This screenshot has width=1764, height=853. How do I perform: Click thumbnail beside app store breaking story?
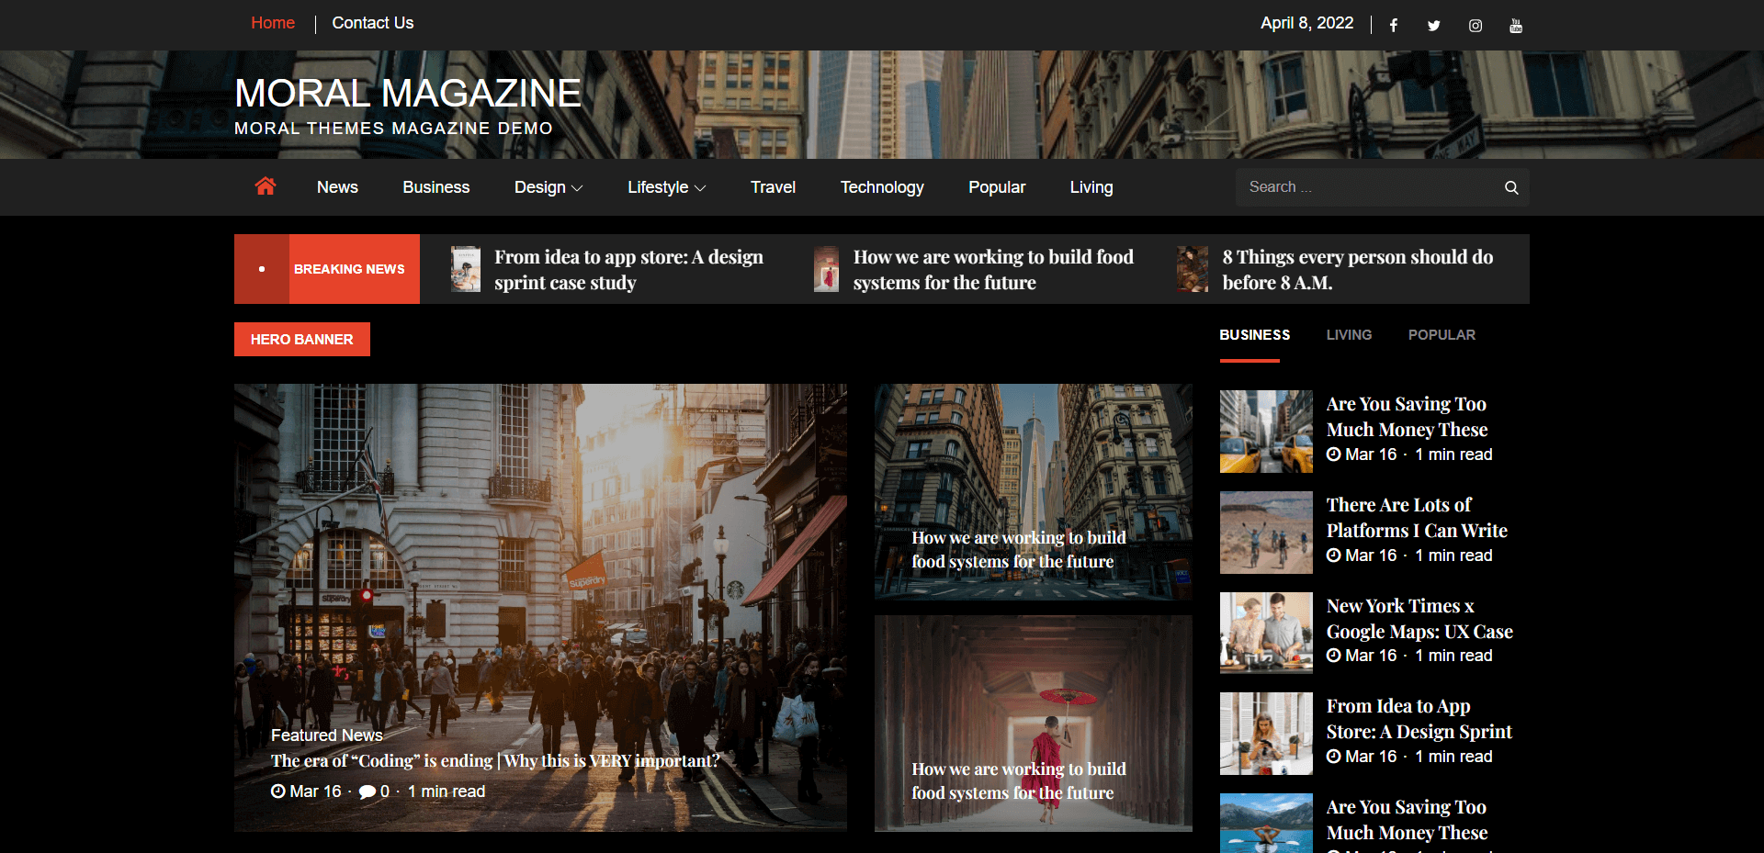(x=466, y=269)
